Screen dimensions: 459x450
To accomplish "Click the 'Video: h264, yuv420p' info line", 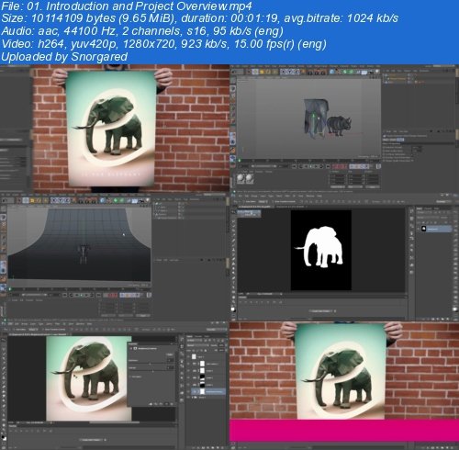I will coord(163,44).
